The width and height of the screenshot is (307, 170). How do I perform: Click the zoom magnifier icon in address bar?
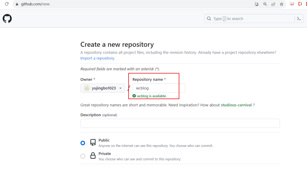click(x=265, y=4)
